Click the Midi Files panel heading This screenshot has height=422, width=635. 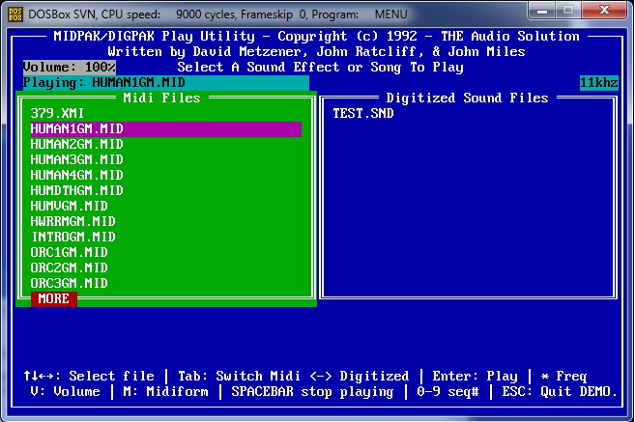click(x=162, y=98)
